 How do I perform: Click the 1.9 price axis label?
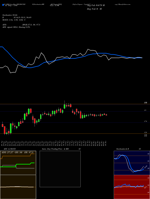tap(145, 110)
